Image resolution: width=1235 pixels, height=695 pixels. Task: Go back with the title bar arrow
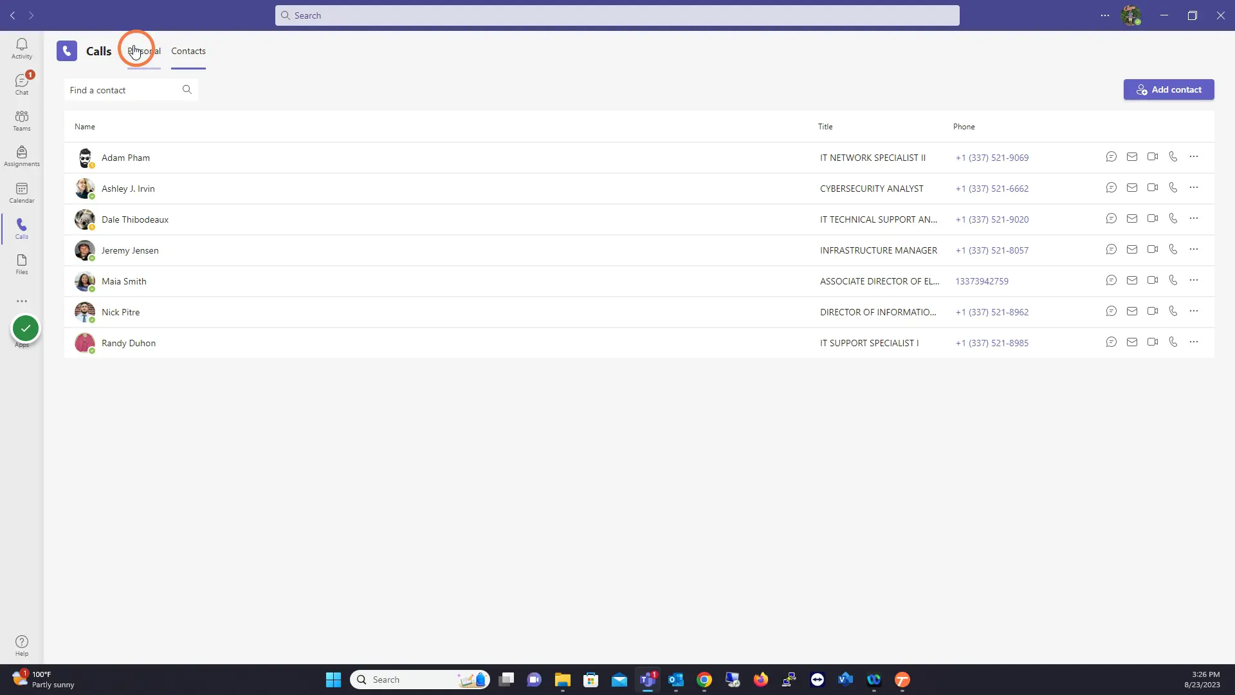12,15
